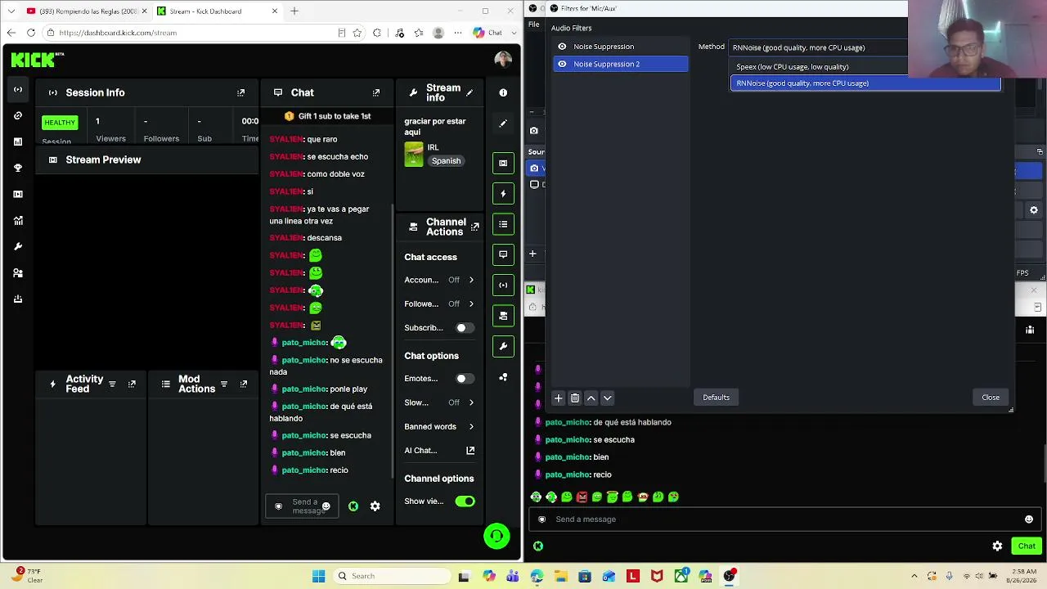Image resolution: width=1047 pixels, height=589 pixels.
Task: Pop out the Chat panel
Action: (376, 93)
